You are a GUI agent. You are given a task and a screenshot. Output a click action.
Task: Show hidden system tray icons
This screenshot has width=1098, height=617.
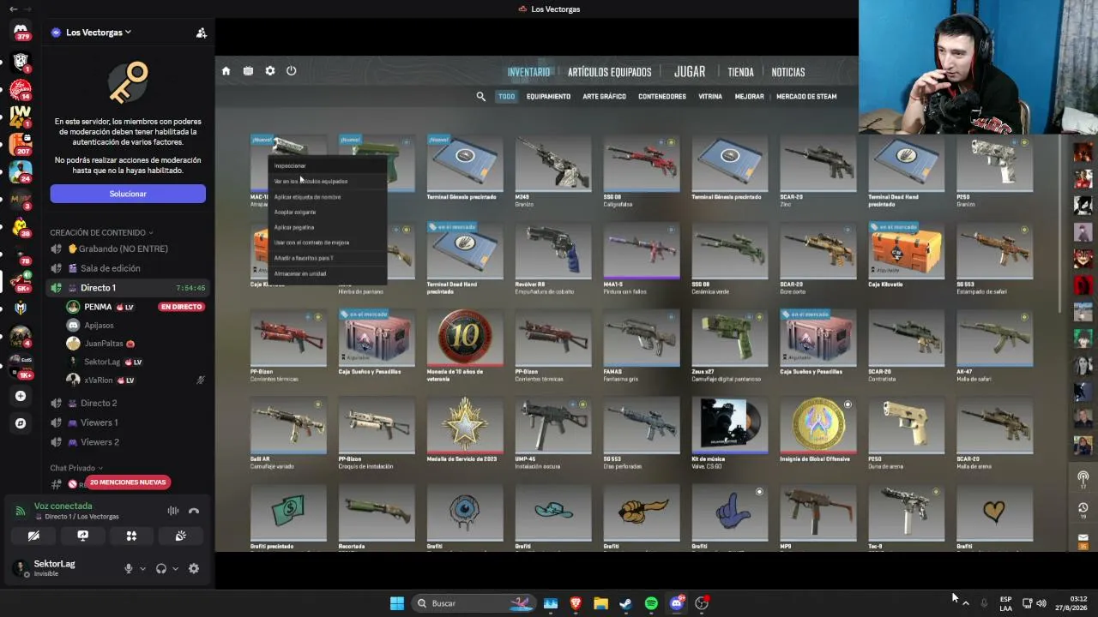coord(966,603)
